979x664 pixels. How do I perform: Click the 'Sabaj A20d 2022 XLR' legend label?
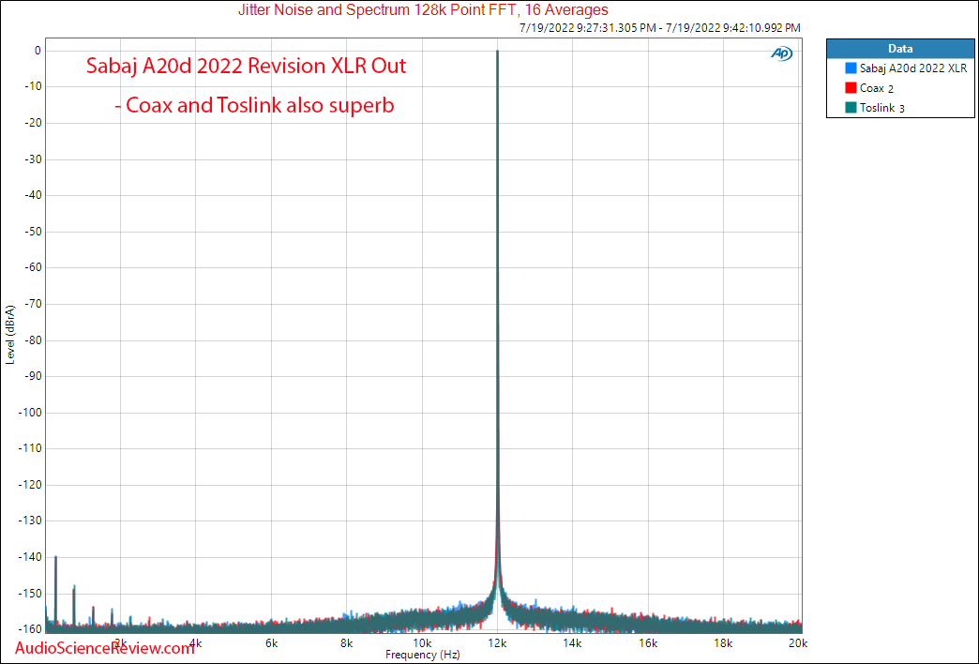click(912, 68)
